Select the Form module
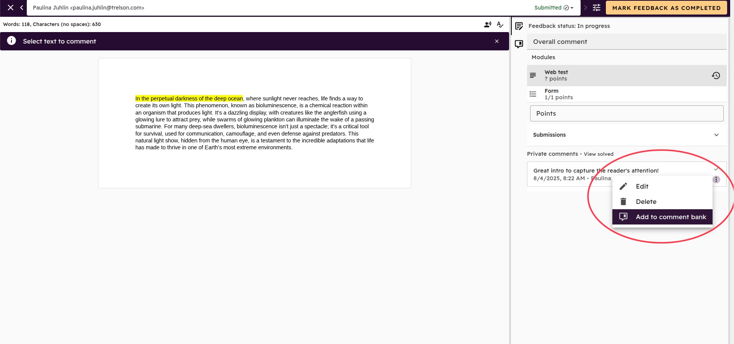Viewport: 734px width, 344px height. pyautogui.click(x=627, y=94)
